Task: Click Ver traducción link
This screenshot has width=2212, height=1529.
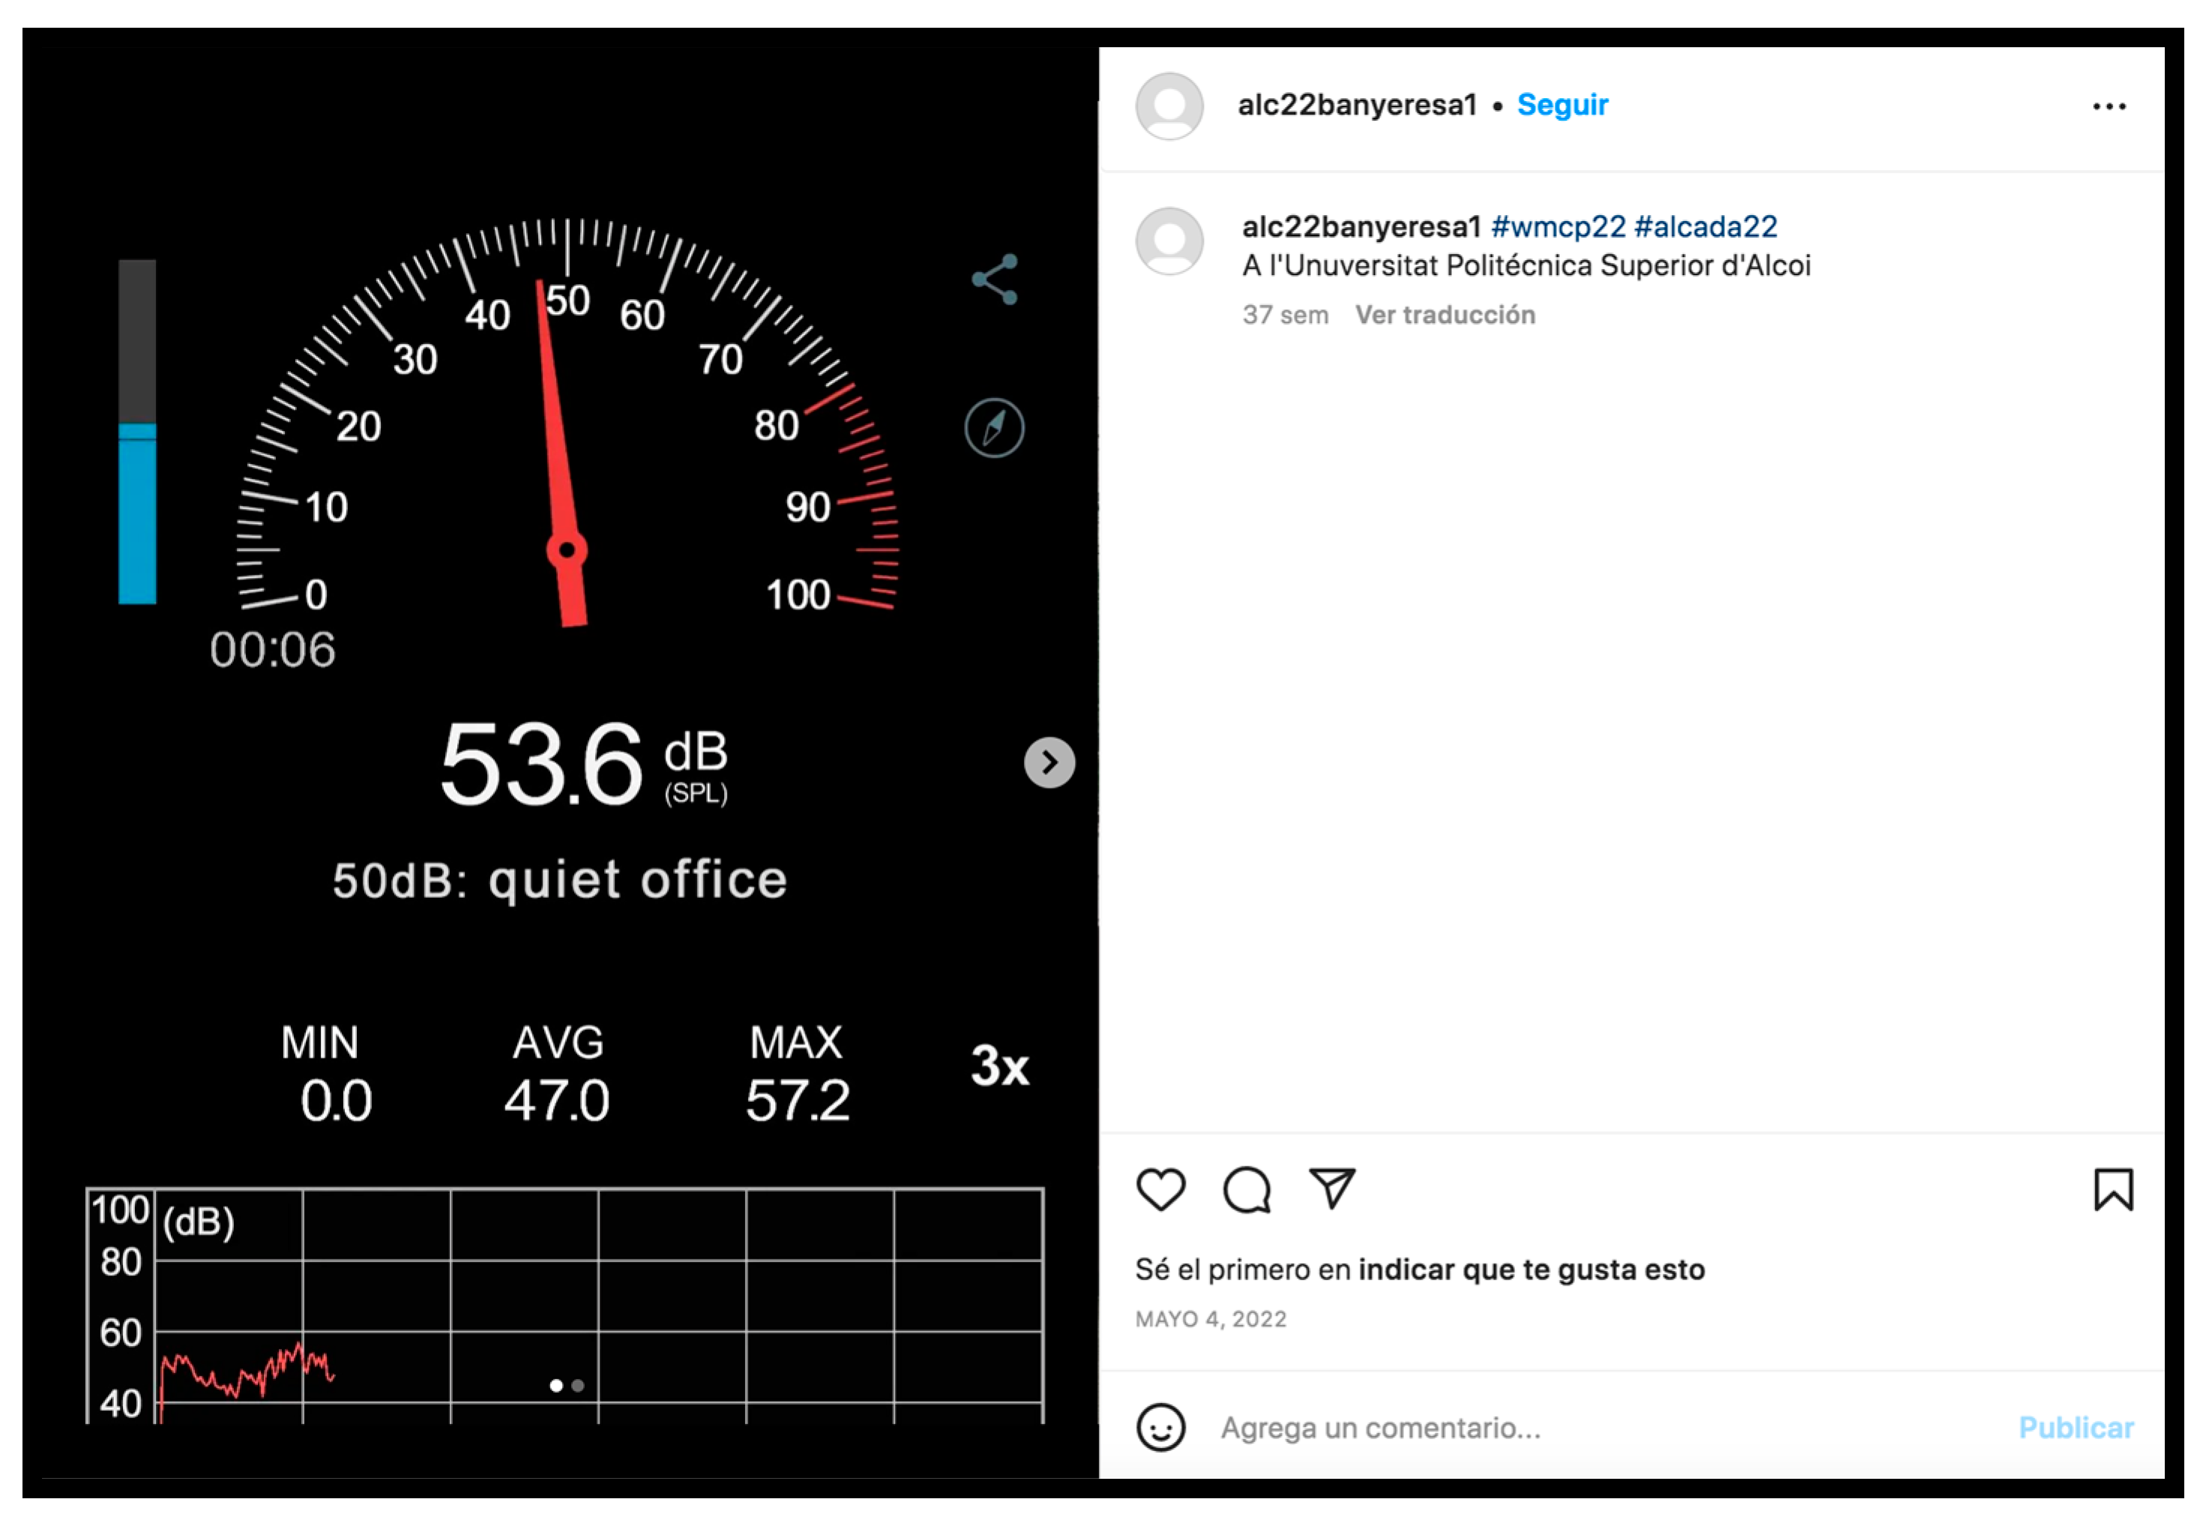Action: pyautogui.click(x=1444, y=316)
